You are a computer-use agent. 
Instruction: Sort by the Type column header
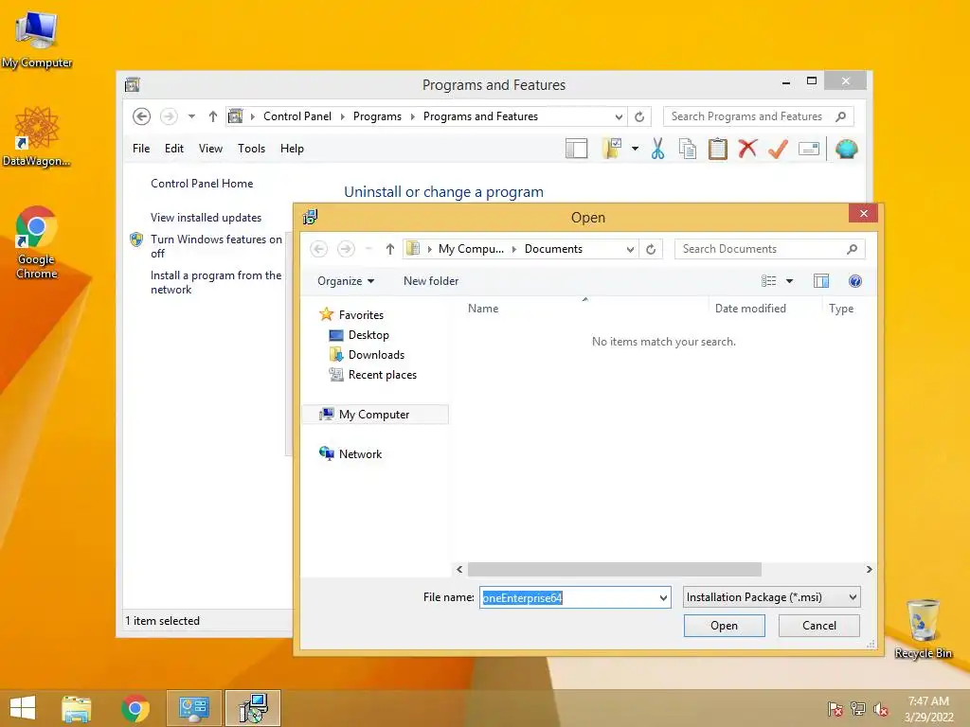[x=841, y=309]
